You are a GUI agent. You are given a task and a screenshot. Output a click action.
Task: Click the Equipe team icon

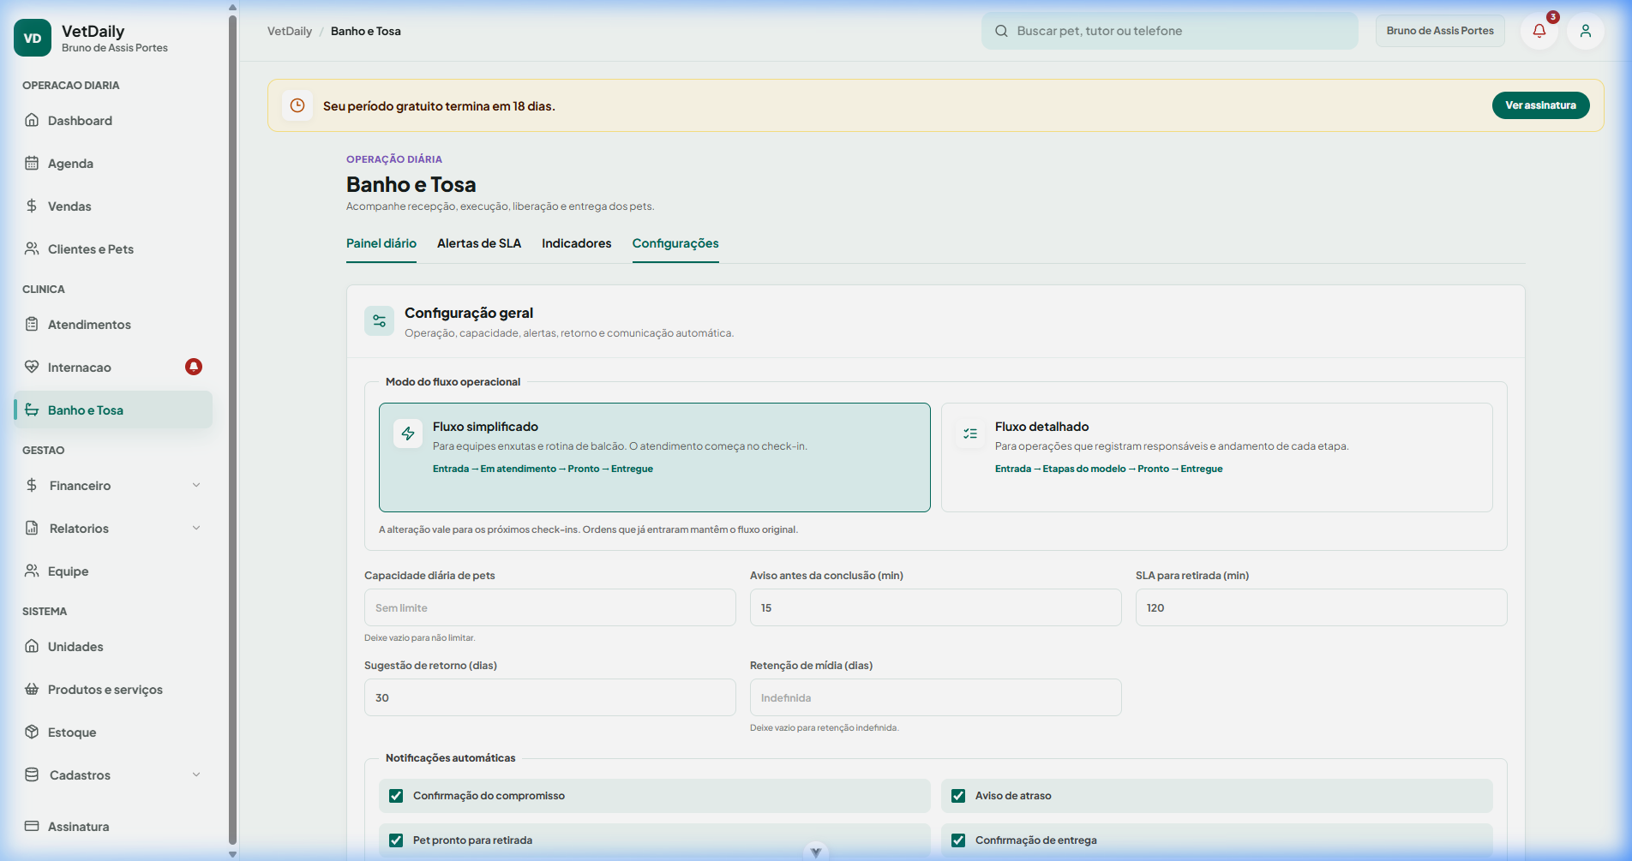(32, 571)
